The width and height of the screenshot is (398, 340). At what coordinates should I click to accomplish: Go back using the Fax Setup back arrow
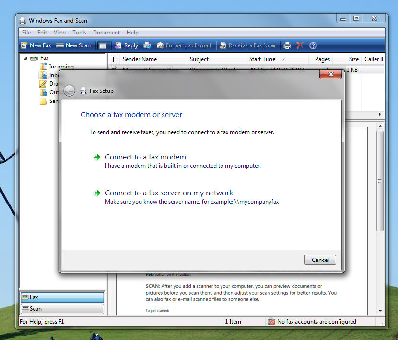tap(69, 91)
